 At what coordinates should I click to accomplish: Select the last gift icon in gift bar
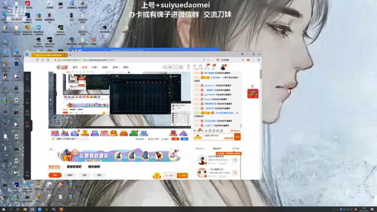point(183,133)
